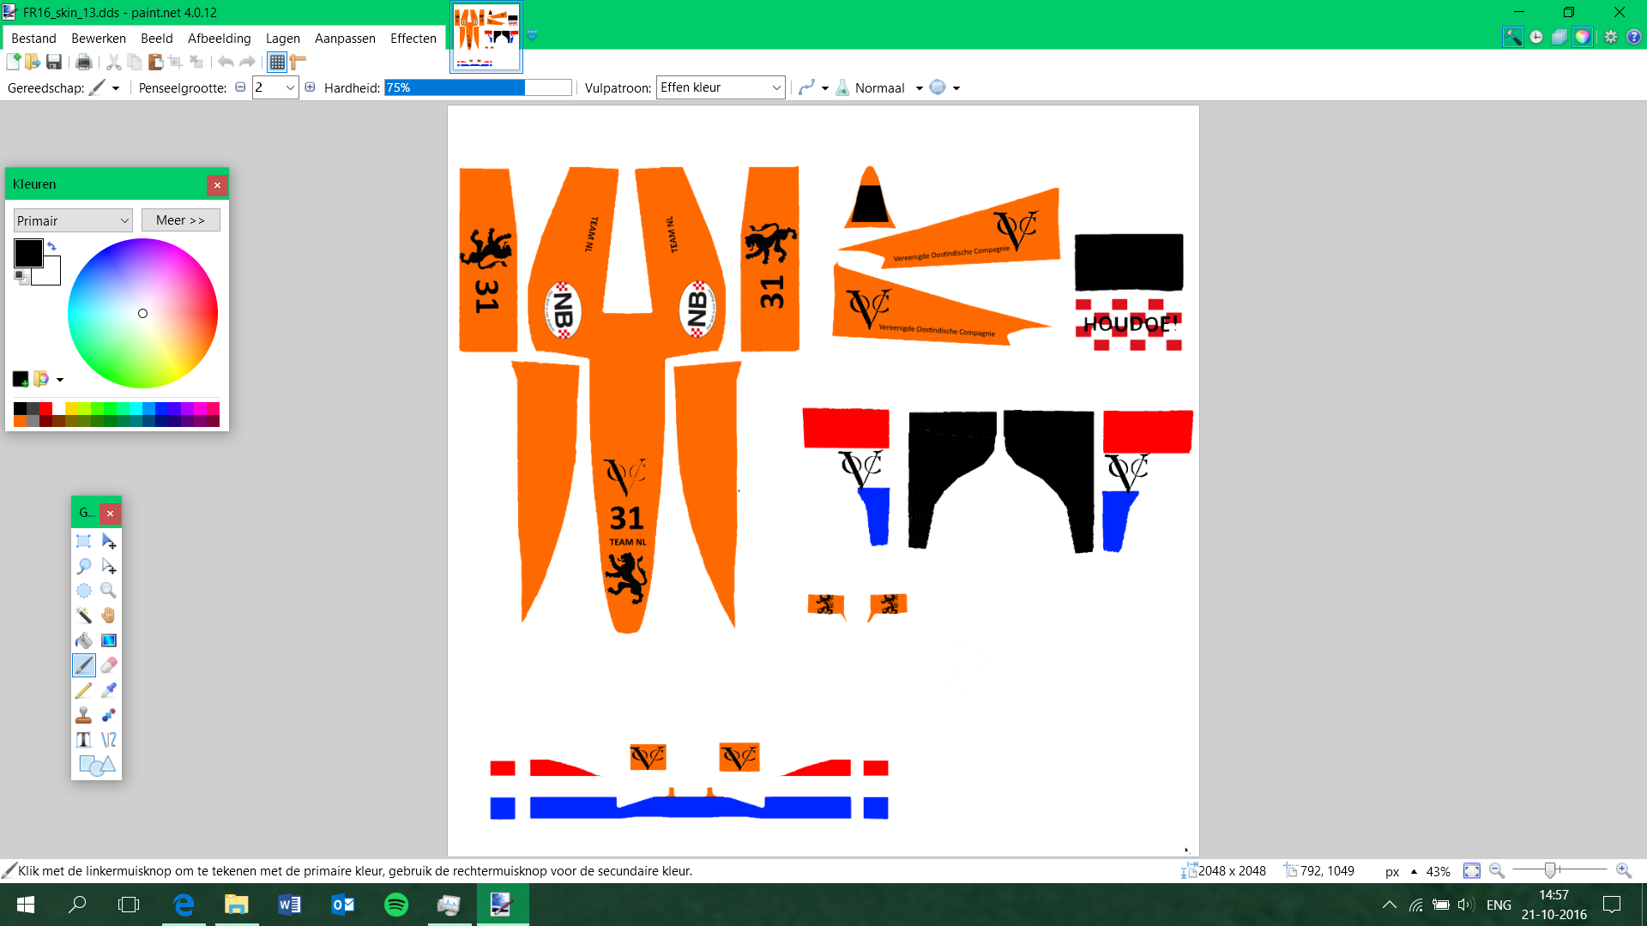The height and width of the screenshot is (926, 1647).
Task: Open the image list dropdown arrow
Action: point(532,36)
